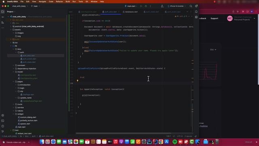The height and width of the screenshot is (146, 259).
Task: Click Support link in browser
Action: 214,19
